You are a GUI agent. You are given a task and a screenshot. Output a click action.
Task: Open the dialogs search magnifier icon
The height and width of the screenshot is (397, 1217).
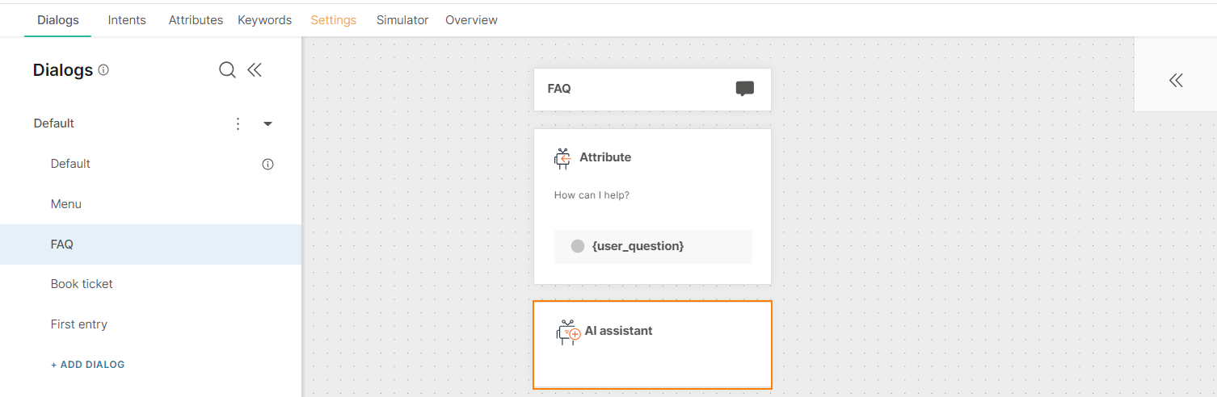pos(227,70)
